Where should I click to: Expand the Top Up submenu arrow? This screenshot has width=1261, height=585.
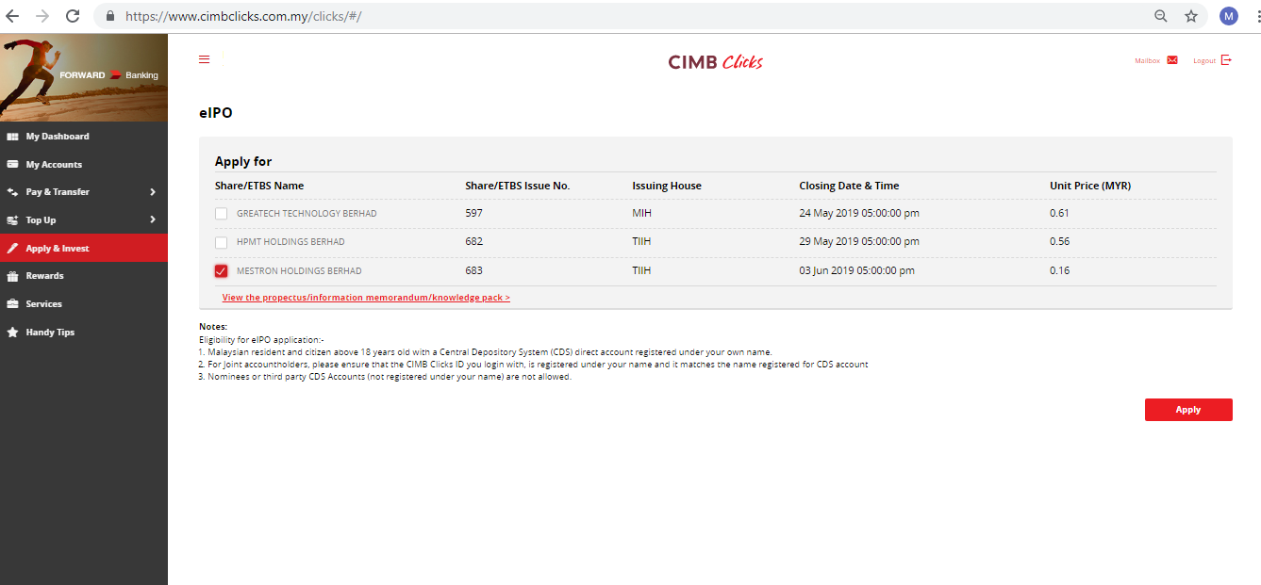[x=153, y=220]
